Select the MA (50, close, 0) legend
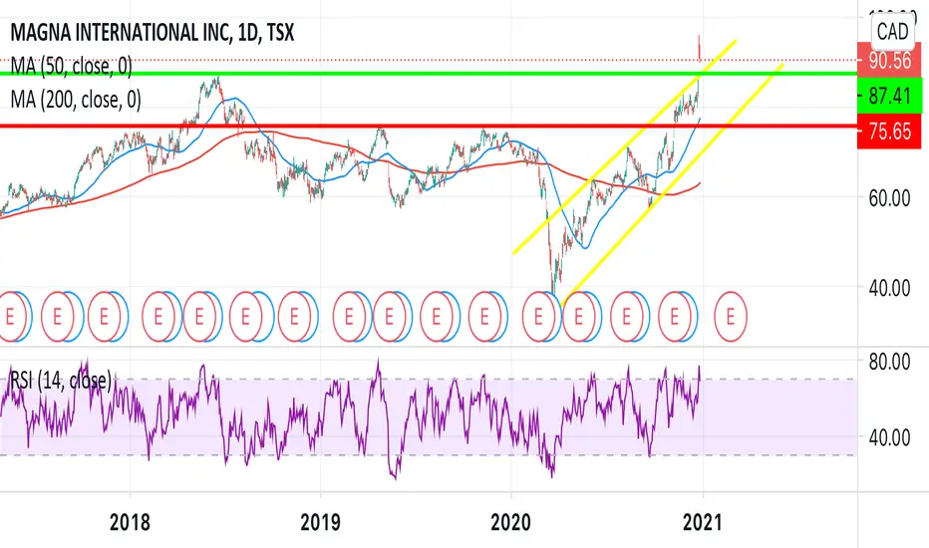 coord(72,66)
